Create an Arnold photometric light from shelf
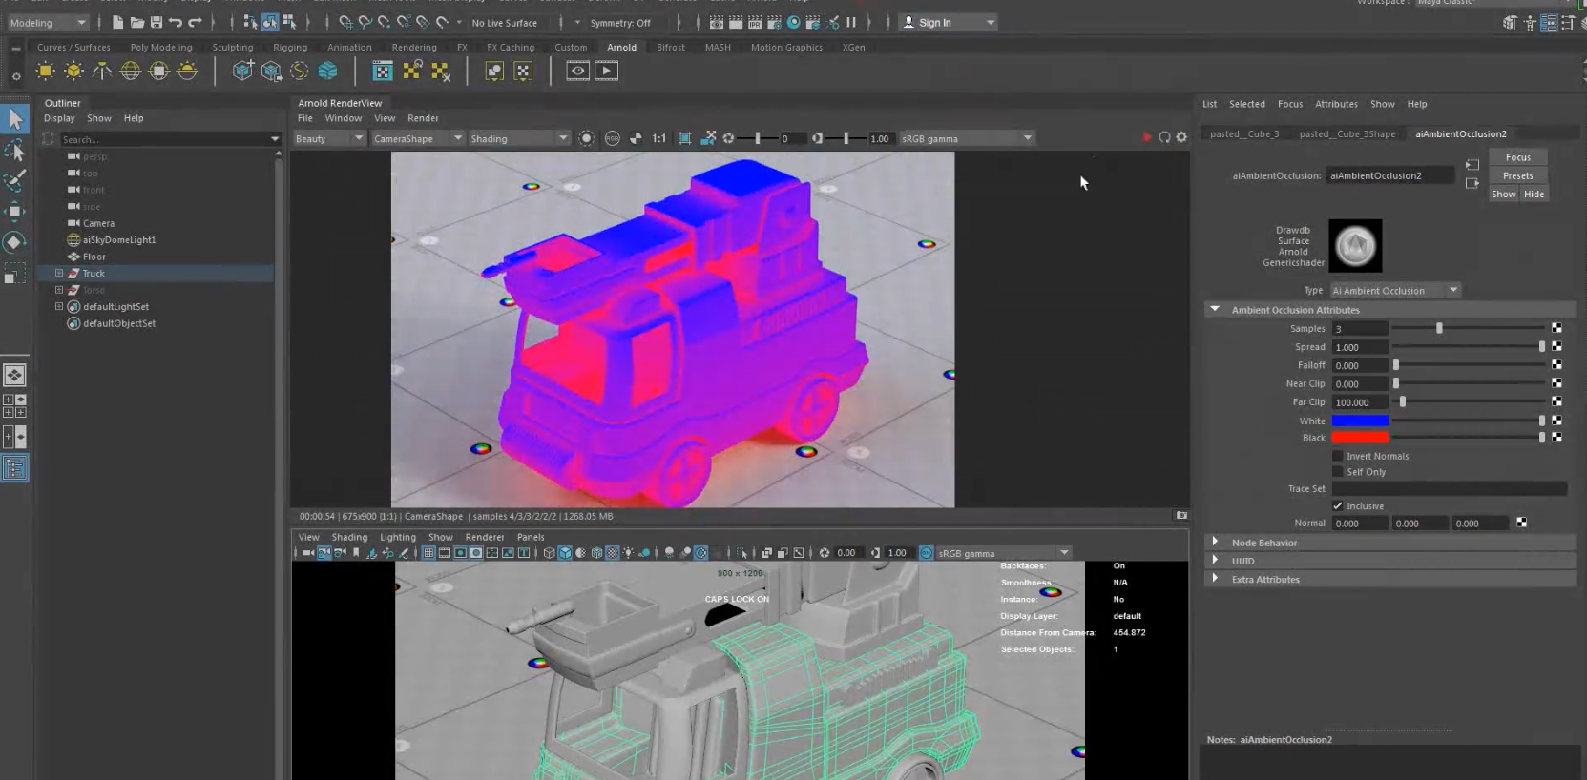 [x=102, y=71]
